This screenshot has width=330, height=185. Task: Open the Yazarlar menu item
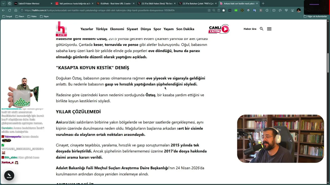click(87, 29)
